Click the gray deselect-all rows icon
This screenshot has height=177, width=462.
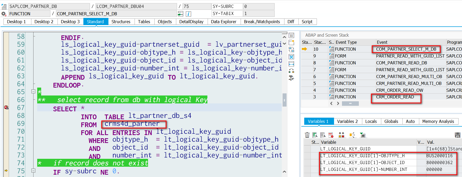(x=323, y=135)
